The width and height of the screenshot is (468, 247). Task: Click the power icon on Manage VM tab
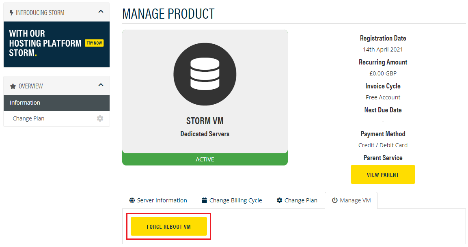pos(334,200)
